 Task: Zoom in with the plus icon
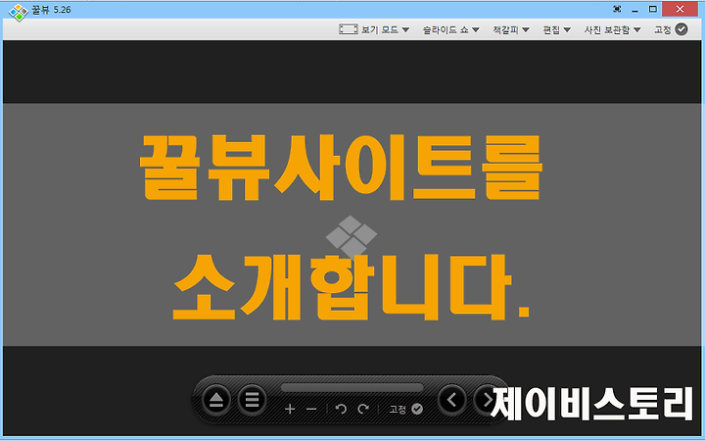click(290, 409)
